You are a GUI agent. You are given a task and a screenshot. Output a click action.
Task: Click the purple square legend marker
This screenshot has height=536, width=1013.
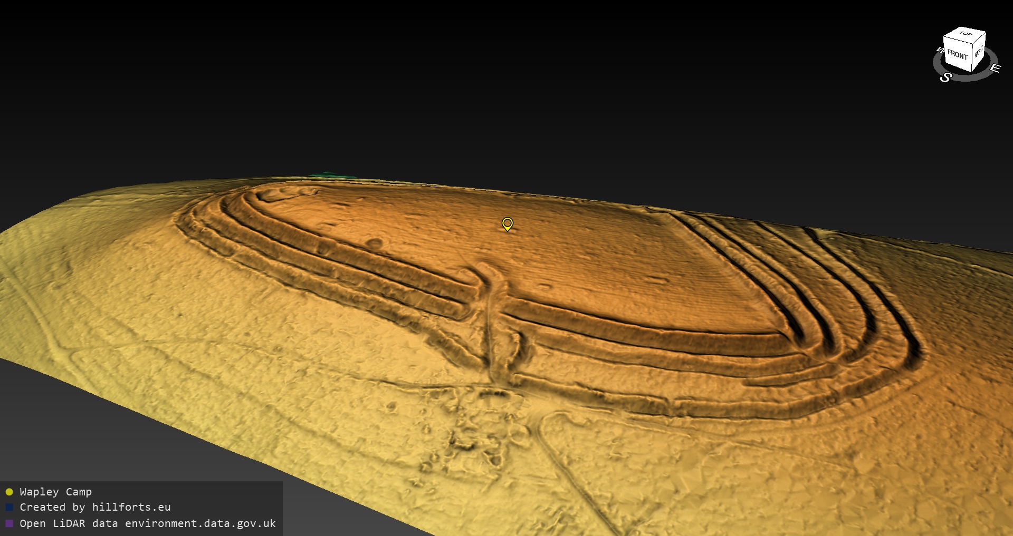[x=9, y=523]
